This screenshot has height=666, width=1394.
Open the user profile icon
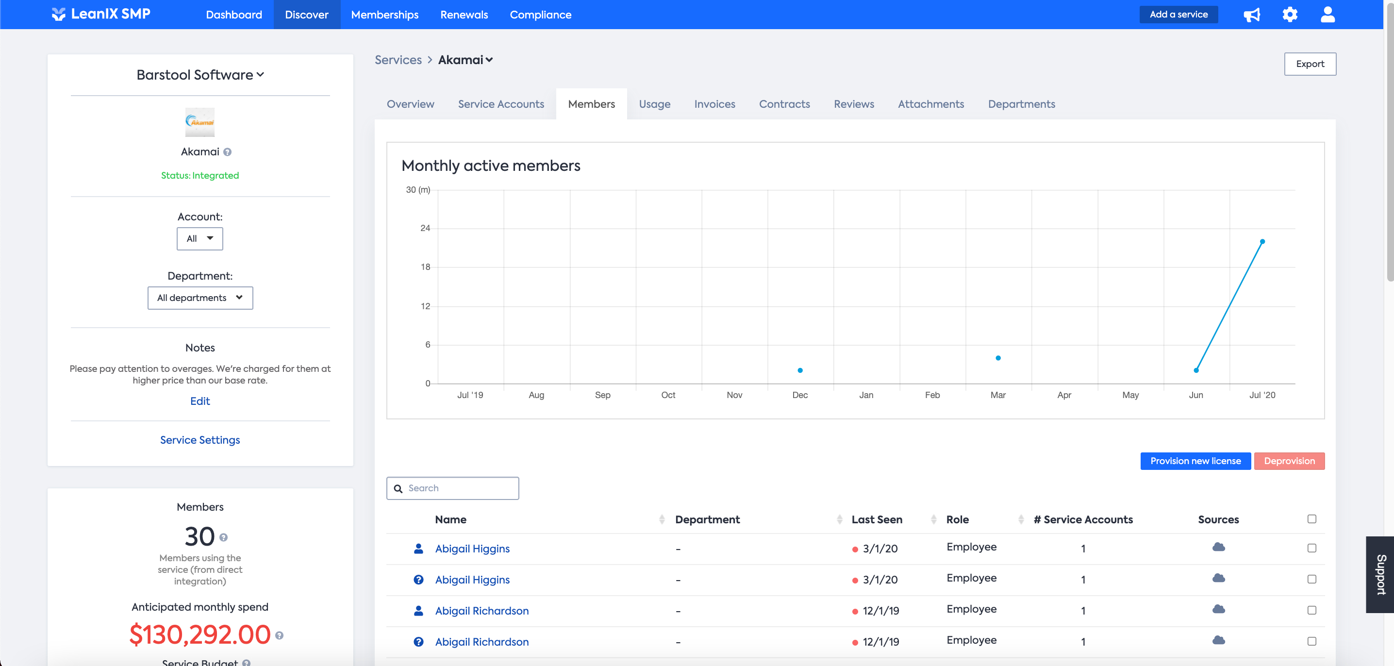click(x=1328, y=15)
